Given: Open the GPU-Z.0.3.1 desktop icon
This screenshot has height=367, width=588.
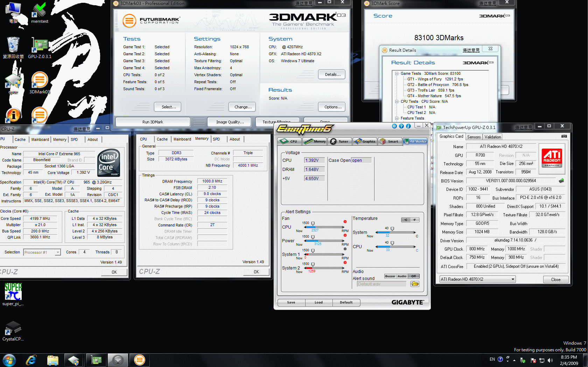Looking at the screenshot, I should (40, 48).
